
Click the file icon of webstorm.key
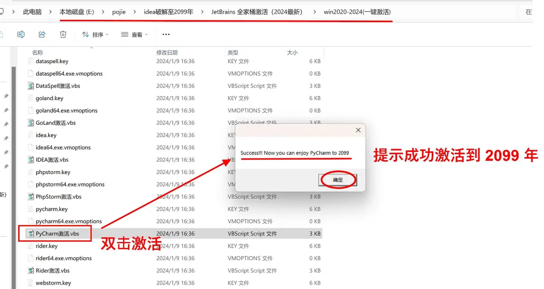pyautogui.click(x=31, y=283)
